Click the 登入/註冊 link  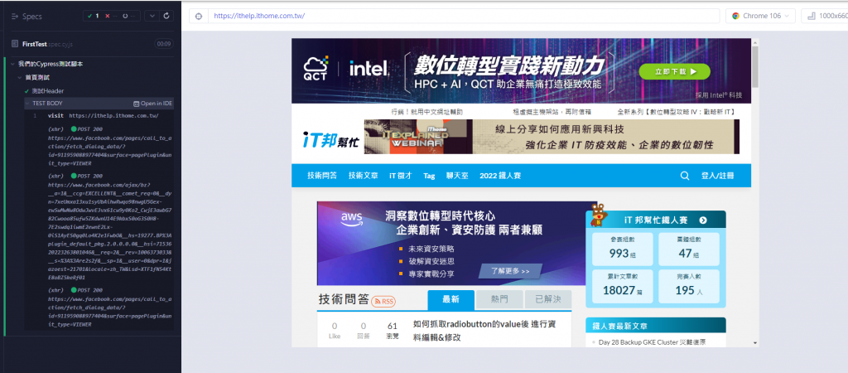tap(718, 176)
